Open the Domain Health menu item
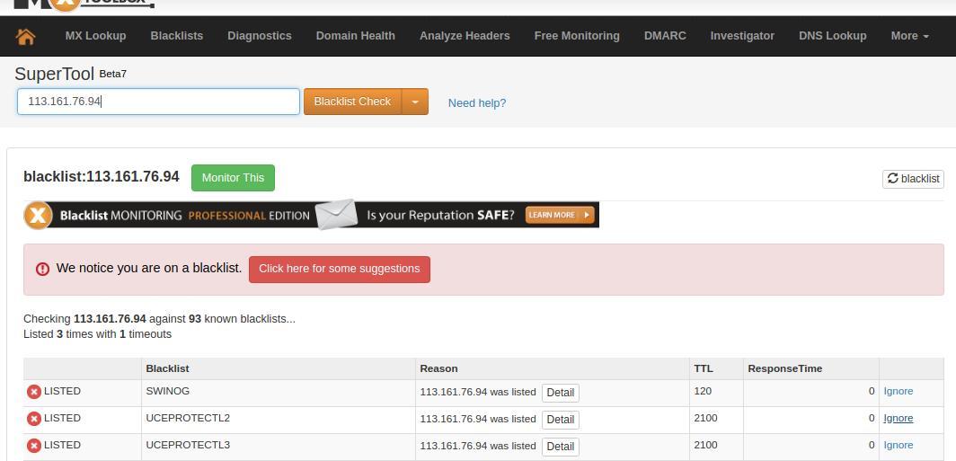956x461 pixels. 356,36
